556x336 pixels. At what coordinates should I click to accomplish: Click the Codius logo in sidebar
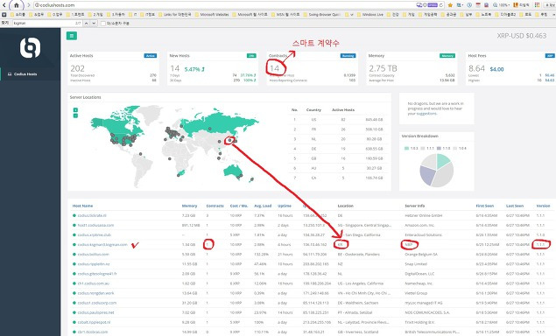pos(30,48)
